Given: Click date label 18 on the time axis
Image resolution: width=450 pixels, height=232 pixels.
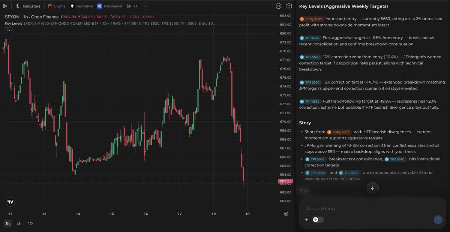Looking at the screenshot, I should tap(213, 214).
